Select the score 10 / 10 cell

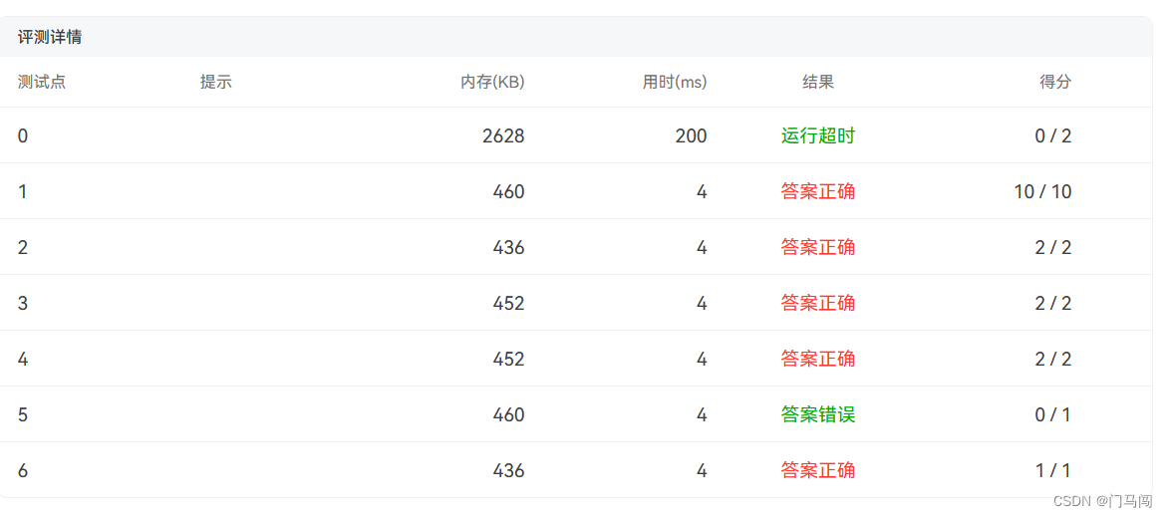click(1042, 191)
